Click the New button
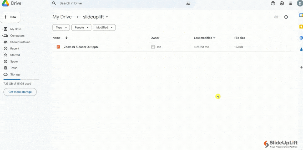Image resolution: width=303 pixels, height=150 pixels. [10, 17]
